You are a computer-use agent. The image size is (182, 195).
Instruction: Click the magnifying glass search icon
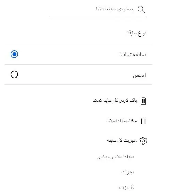pos(141,10)
